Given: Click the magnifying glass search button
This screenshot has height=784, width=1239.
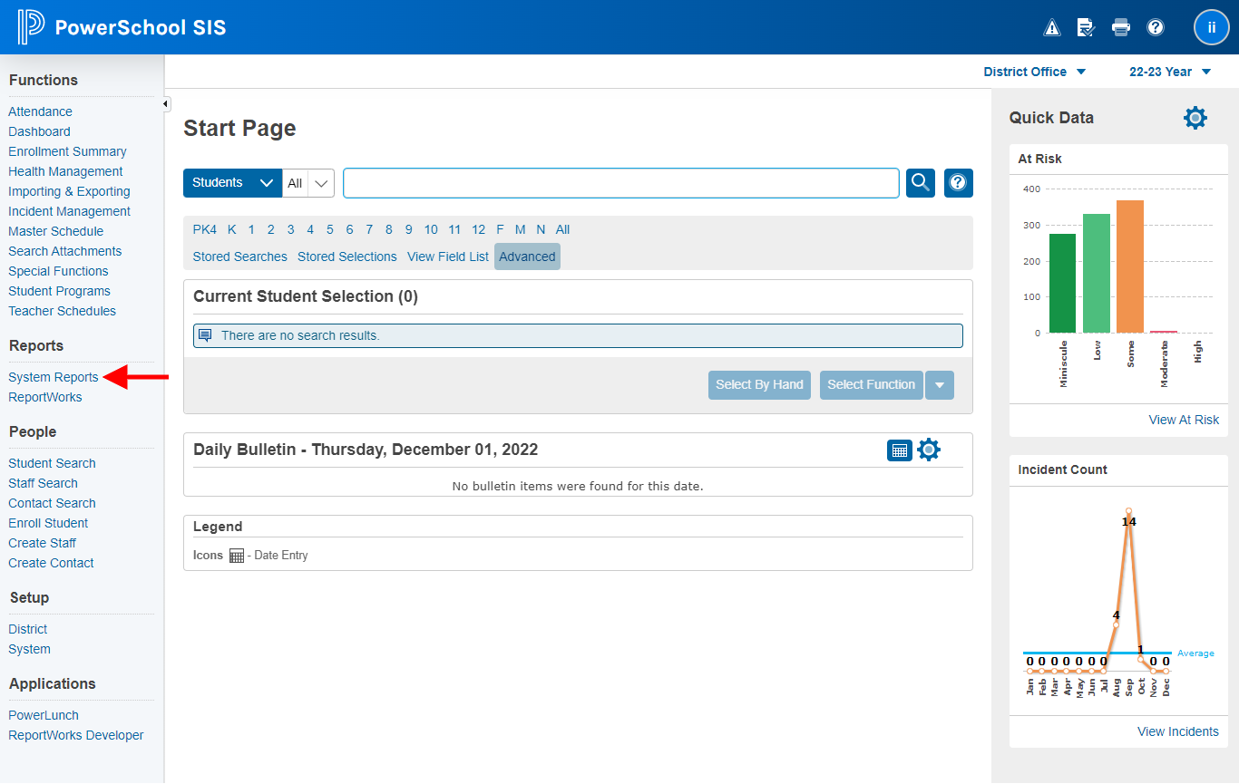Looking at the screenshot, I should [x=921, y=182].
